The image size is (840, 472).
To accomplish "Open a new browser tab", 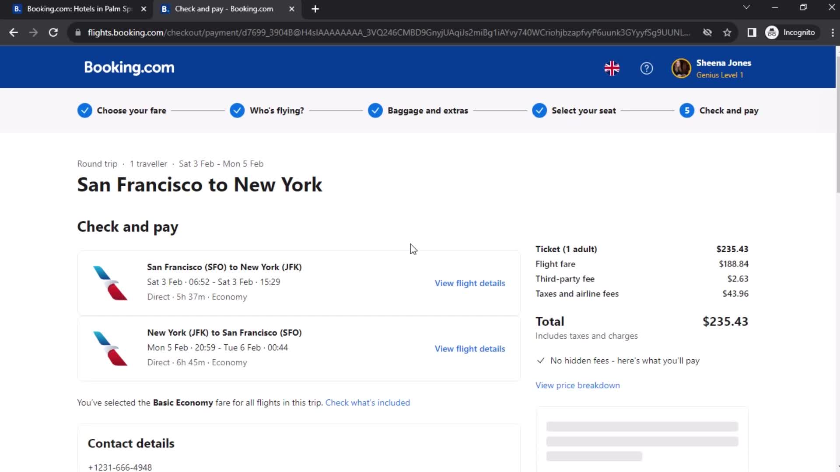I will [315, 9].
